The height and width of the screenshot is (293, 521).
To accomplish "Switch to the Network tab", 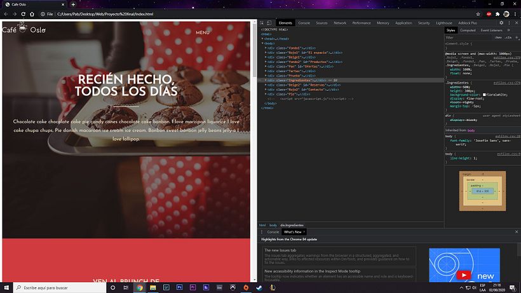I will (x=340, y=23).
